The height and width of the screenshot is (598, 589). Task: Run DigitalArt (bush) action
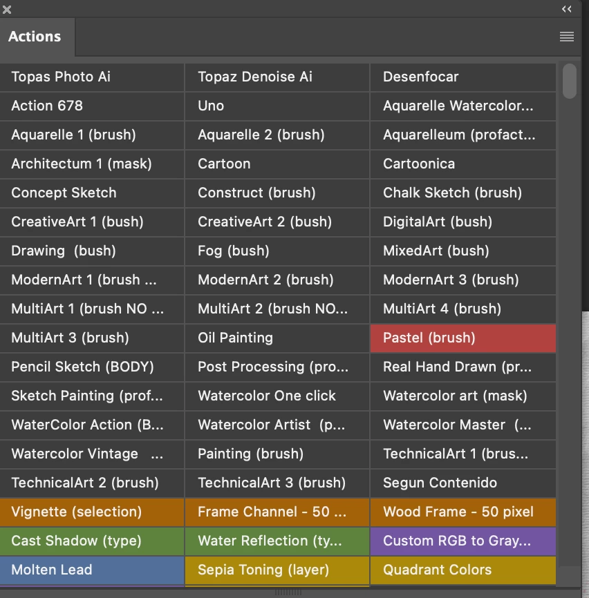(463, 222)
